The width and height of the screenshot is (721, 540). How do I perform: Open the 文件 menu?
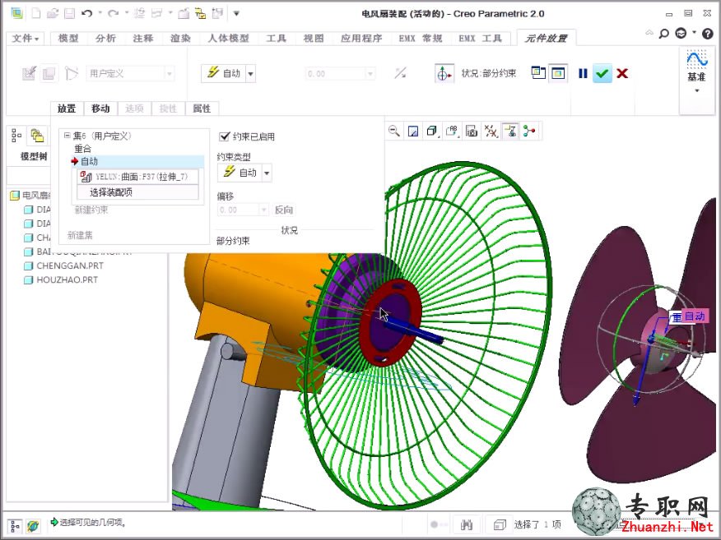25,38
